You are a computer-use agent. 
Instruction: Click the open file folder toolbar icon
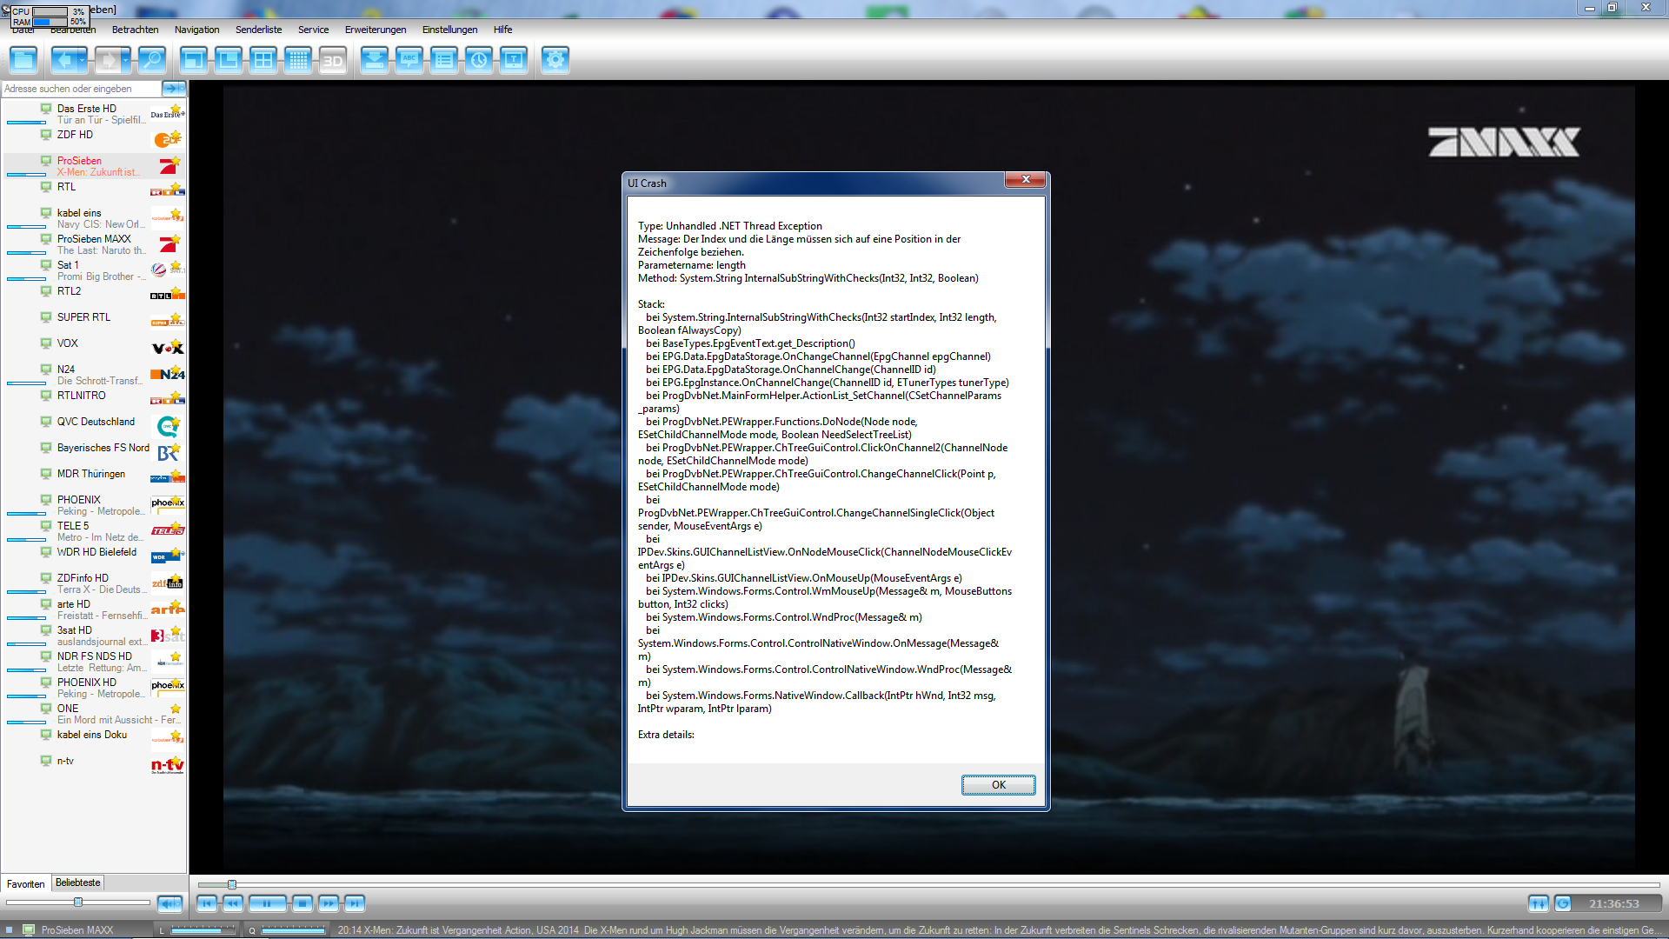(x=23, y=60)
